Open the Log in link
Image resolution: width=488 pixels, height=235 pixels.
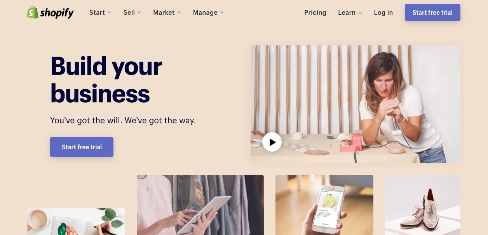coord(383,12)
